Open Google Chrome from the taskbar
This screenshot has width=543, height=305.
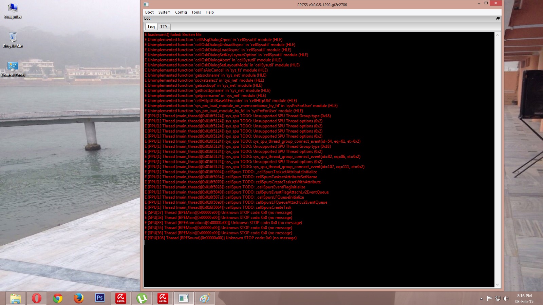(58, 298)
